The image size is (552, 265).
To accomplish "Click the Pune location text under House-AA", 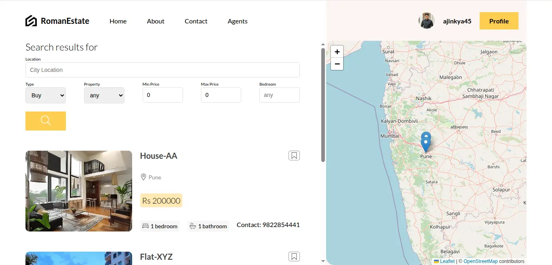I will pos(155,177).
